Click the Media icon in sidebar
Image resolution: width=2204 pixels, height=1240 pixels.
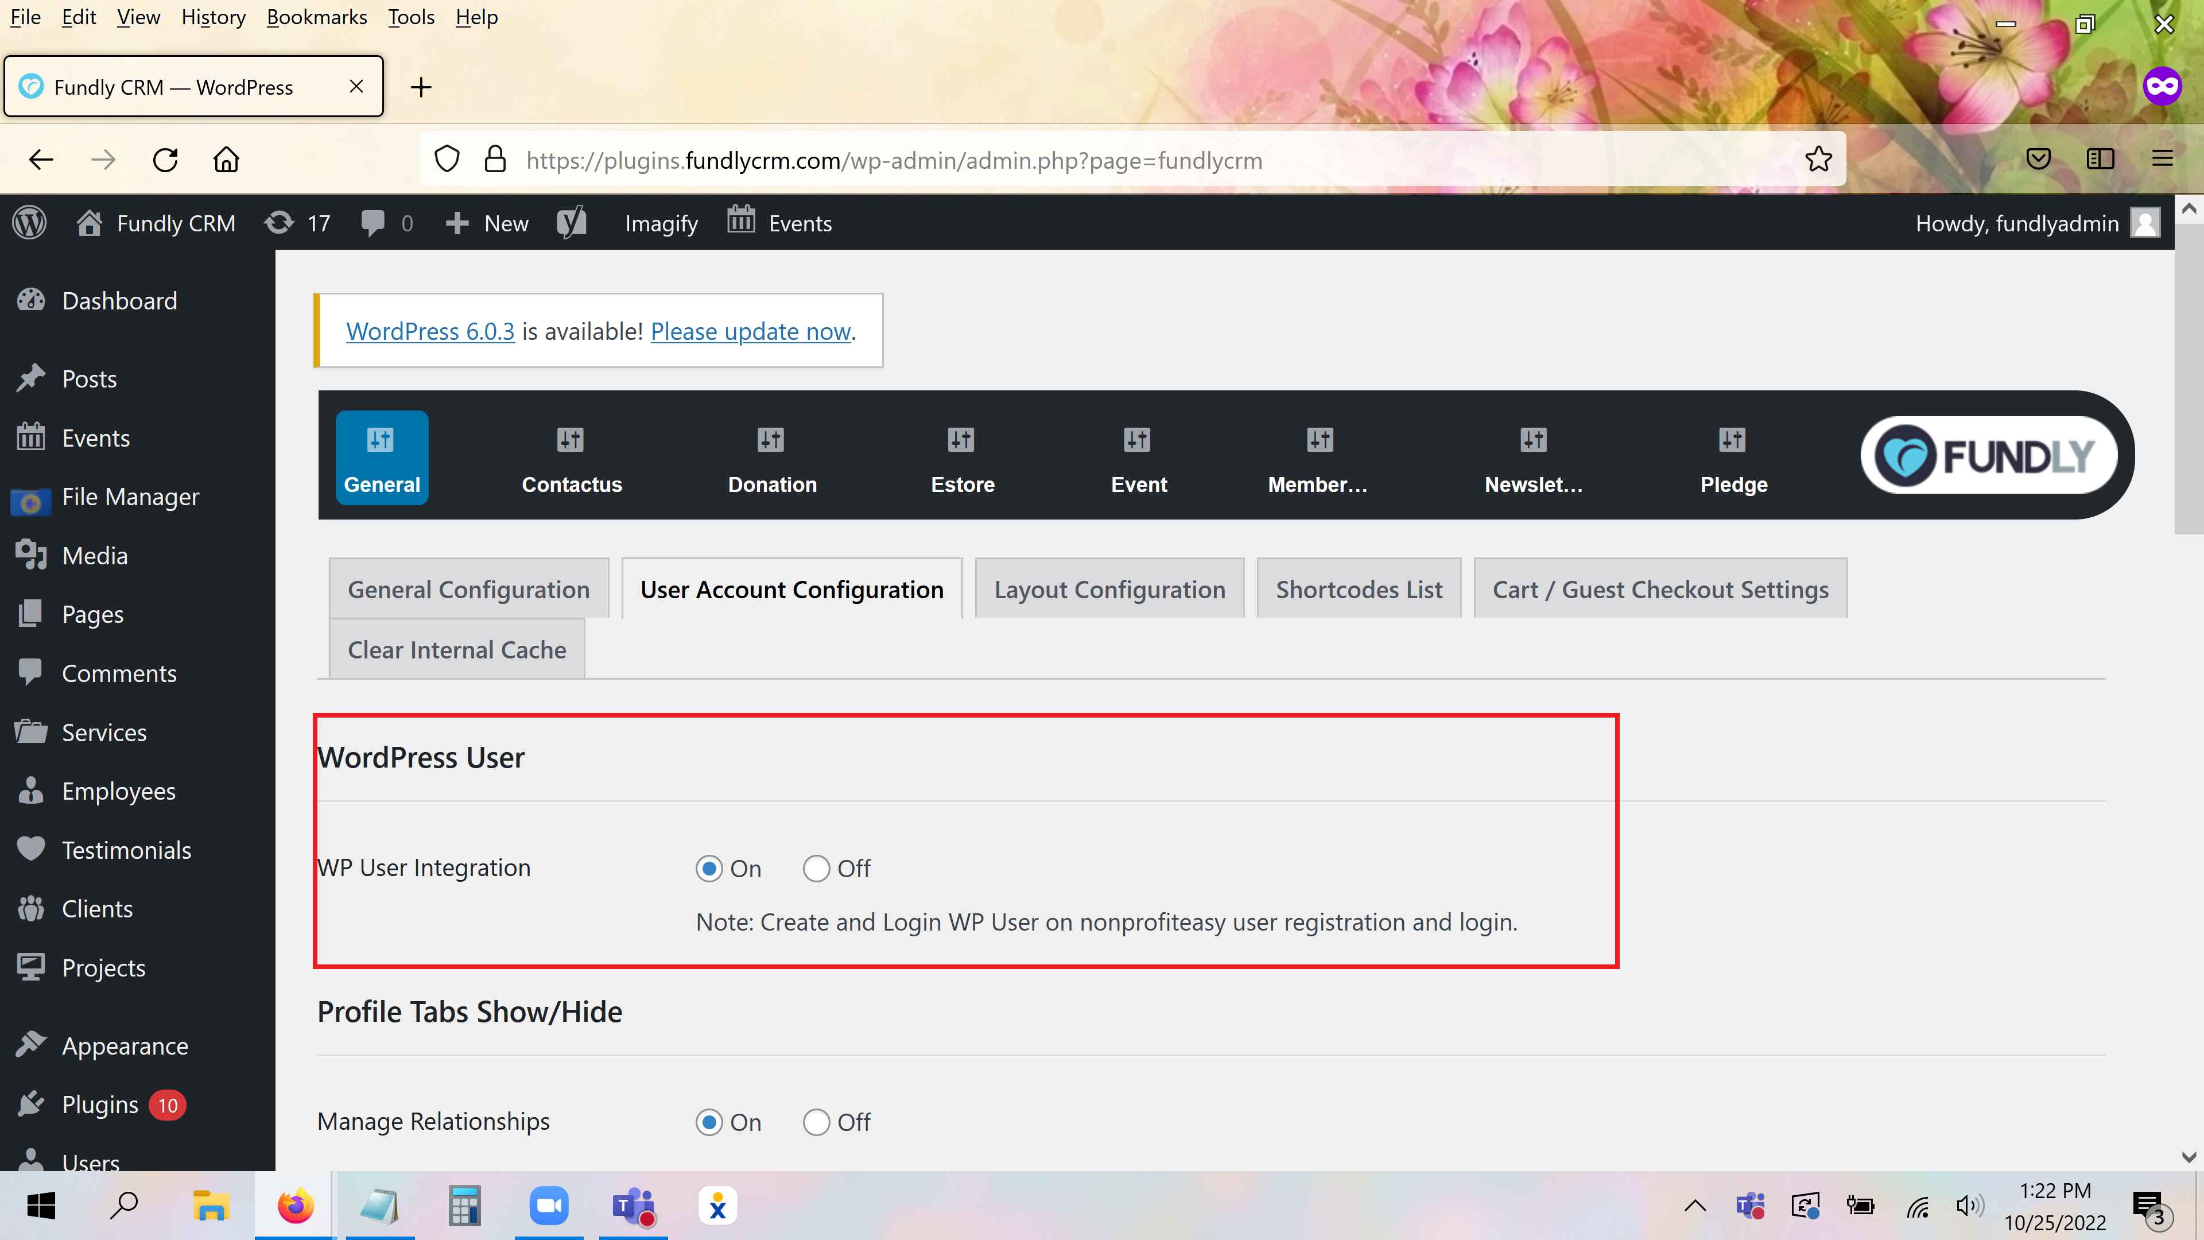tap(32, 555)
